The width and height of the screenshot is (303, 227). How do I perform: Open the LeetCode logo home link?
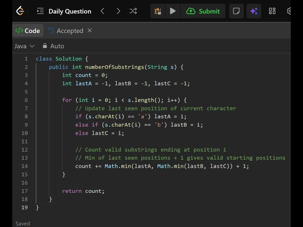click(20, 11)
